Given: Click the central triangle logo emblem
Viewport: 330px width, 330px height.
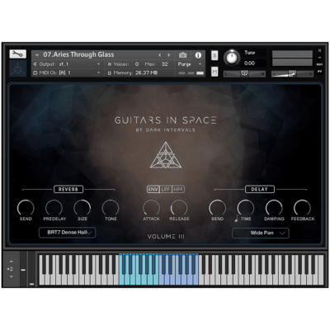Looking at the screenshot, I should [x=166, y=155].
